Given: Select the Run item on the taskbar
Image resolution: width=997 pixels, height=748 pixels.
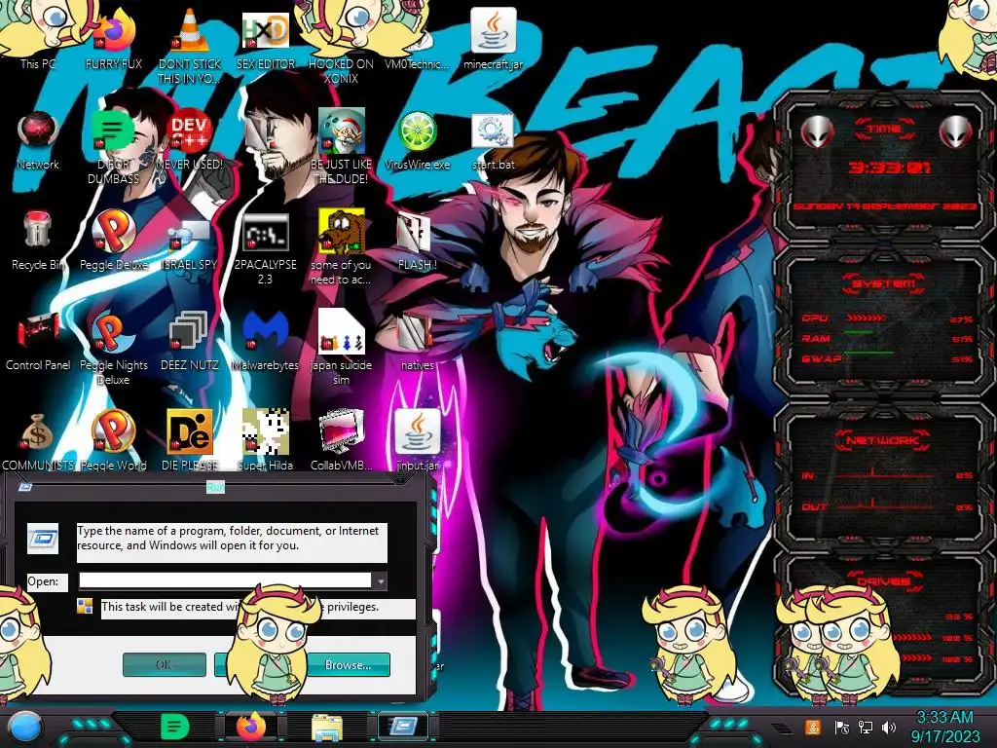Looking at the screenshot, I should tap(403, 727).
